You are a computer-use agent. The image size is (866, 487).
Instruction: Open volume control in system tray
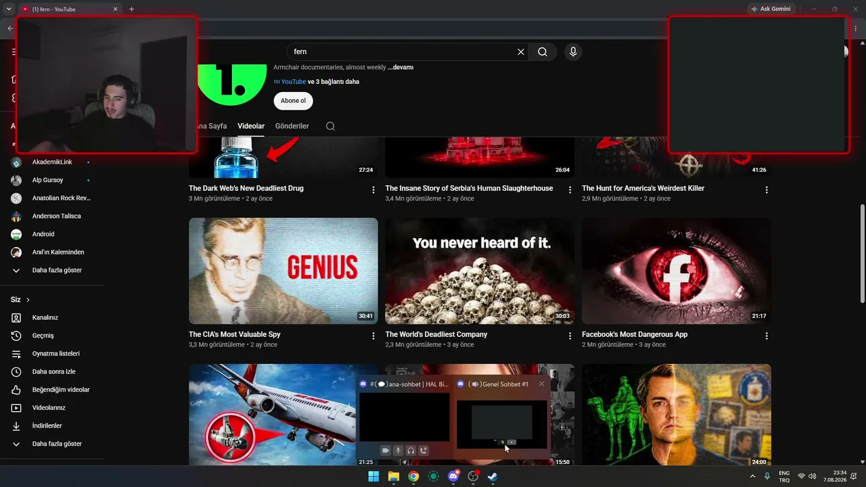[812, 476]
